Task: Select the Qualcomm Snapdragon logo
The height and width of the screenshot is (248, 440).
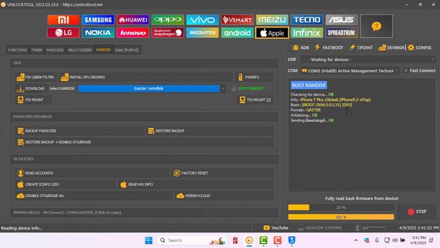Action: (168, 32)
